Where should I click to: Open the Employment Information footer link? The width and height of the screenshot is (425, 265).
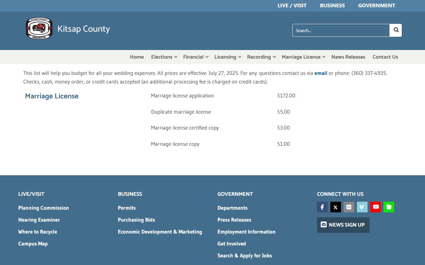coord(246,232)
